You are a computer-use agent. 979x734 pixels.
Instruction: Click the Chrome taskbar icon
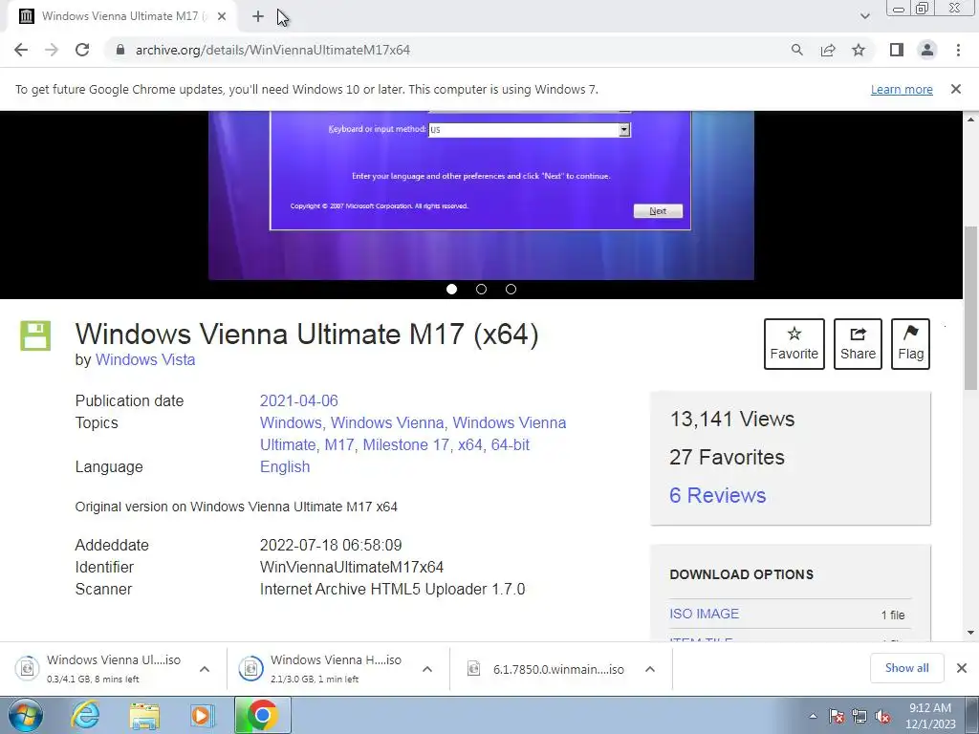pos(262,715)
